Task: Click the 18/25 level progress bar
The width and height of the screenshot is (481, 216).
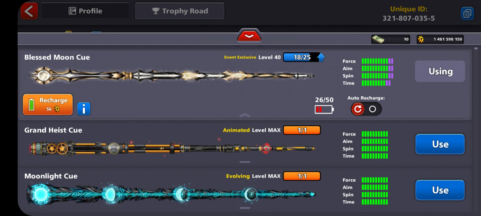Action: coord(302,57)
